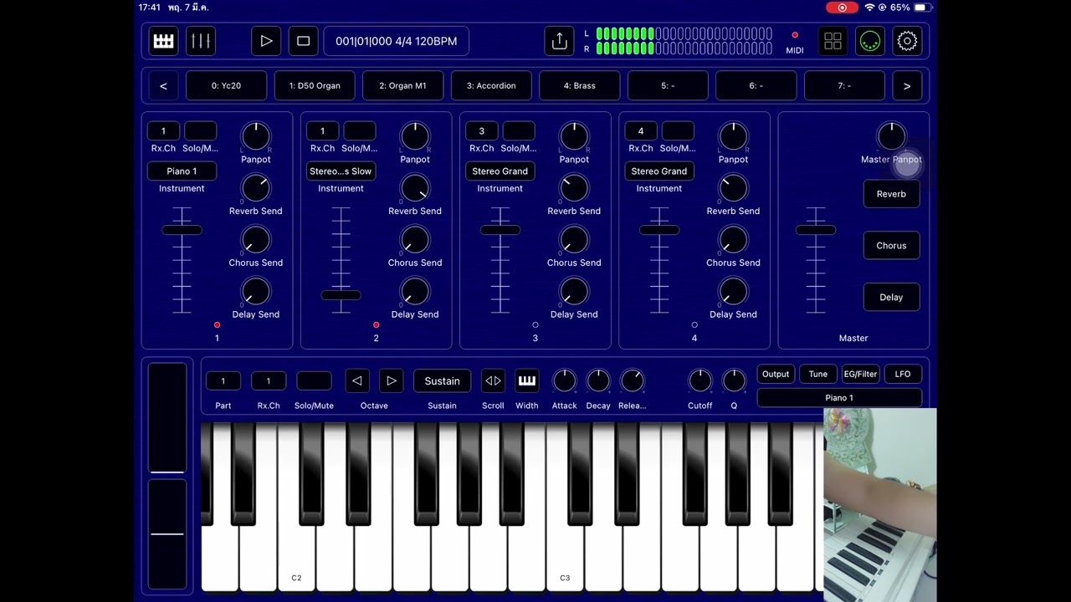Click the Release knob
This screenshot has height=602, width=1071.
[x=633, y=381]
